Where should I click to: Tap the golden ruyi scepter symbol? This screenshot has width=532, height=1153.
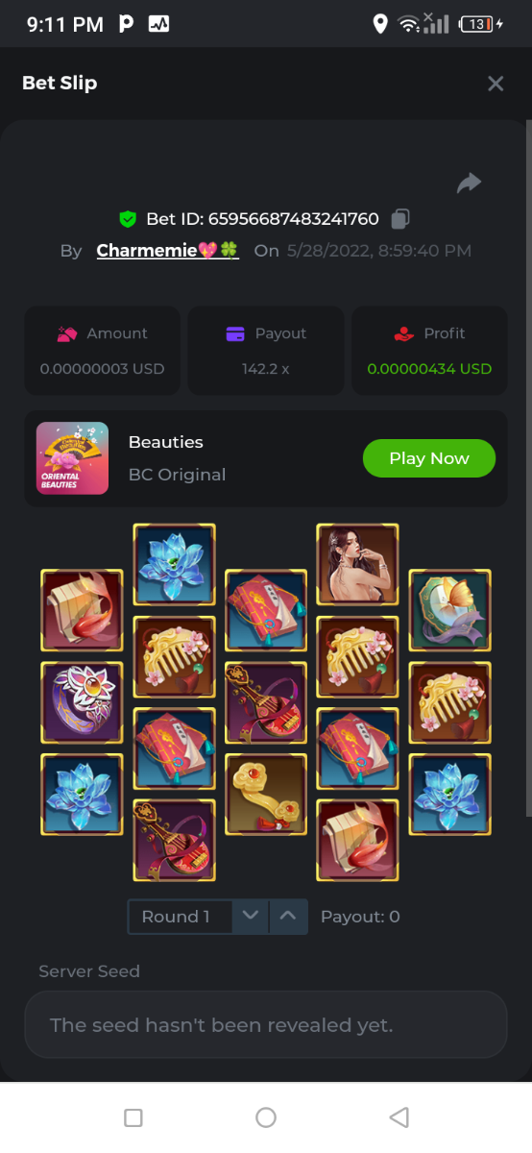(x=266, y=795)
